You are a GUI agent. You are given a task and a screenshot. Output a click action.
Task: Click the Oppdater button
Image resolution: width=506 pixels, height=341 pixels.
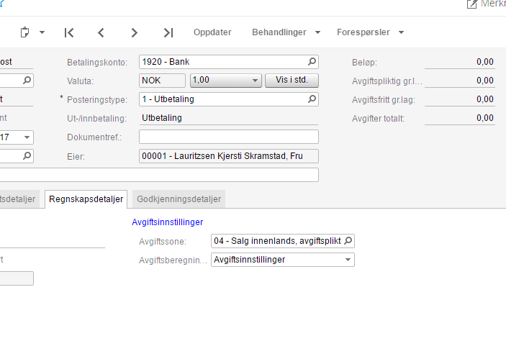tap(213, 32)
